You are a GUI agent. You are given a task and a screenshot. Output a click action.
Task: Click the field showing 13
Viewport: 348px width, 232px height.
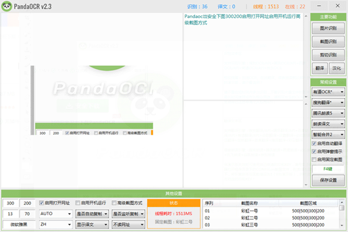(10, 214)
